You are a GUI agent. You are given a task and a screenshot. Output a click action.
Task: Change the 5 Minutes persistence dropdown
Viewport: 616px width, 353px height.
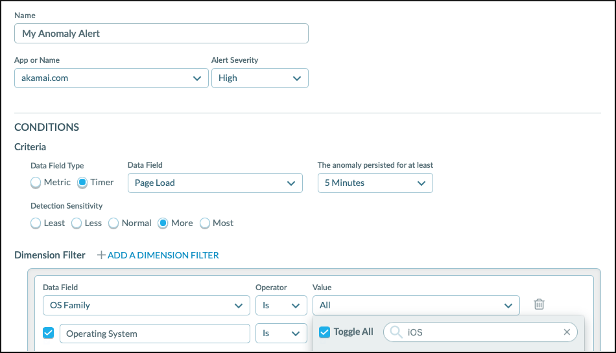(375, 183)
